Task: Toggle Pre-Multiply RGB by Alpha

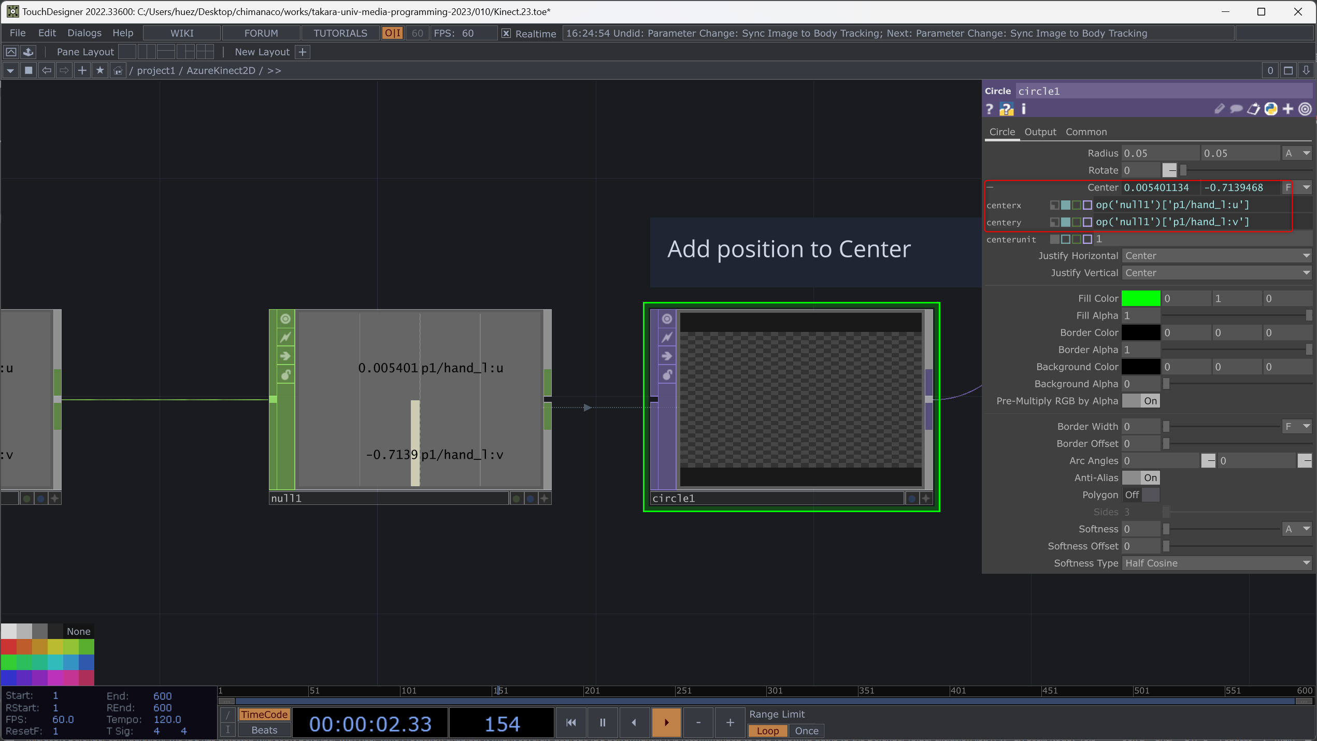Action: tap(1141, 401)
